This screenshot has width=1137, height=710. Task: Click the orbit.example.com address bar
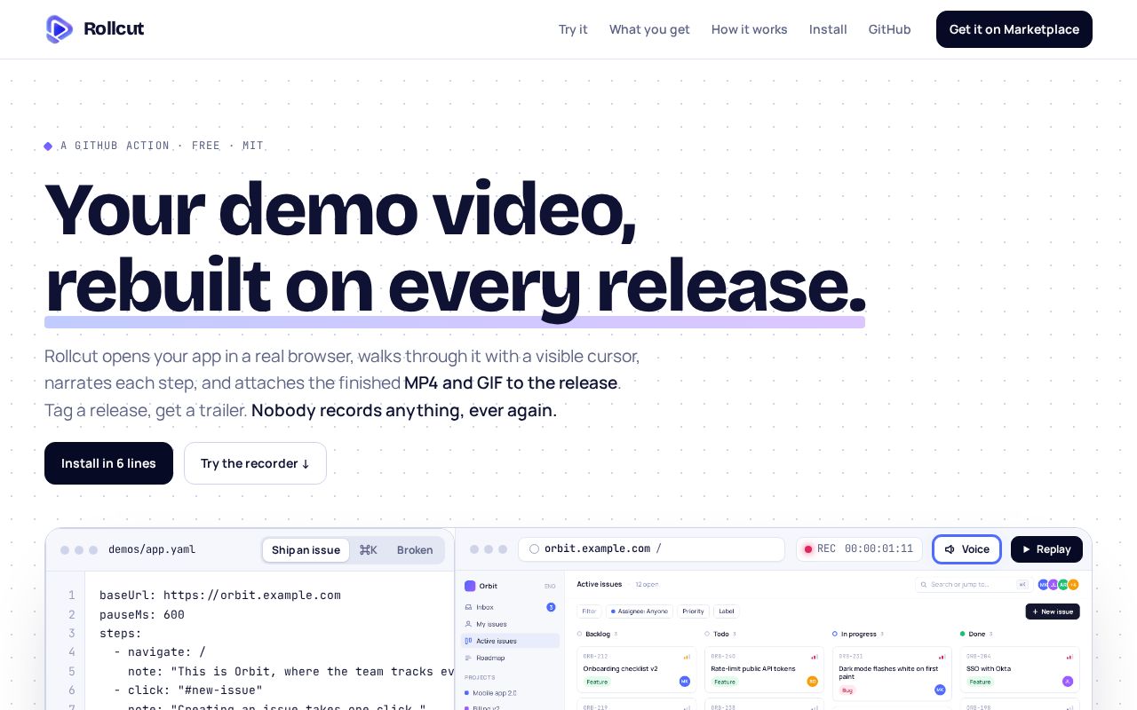(x=651, y=549)
